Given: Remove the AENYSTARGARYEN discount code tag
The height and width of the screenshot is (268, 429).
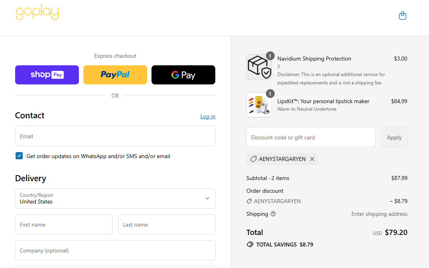Looking at the screenshot, I should point(312,159).
